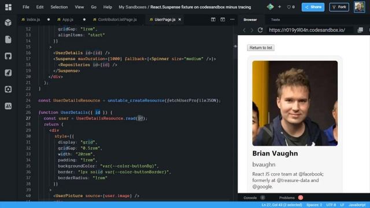Click the preview URL address field
This screenshot has width=370, height=208.
[x=310, y=30]
